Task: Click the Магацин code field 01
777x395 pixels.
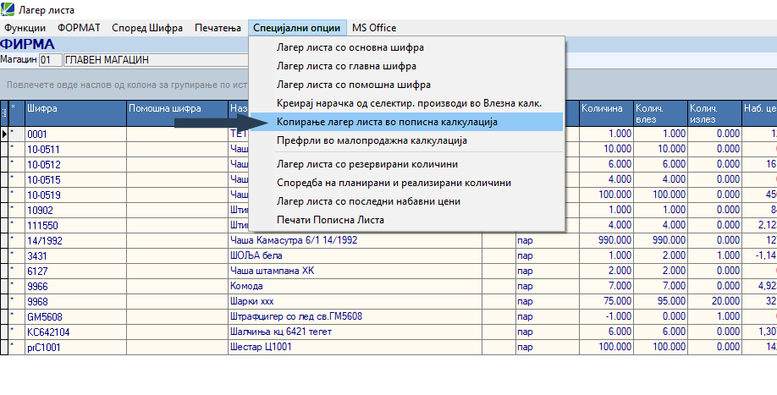Action: click(x=51, y=60)
